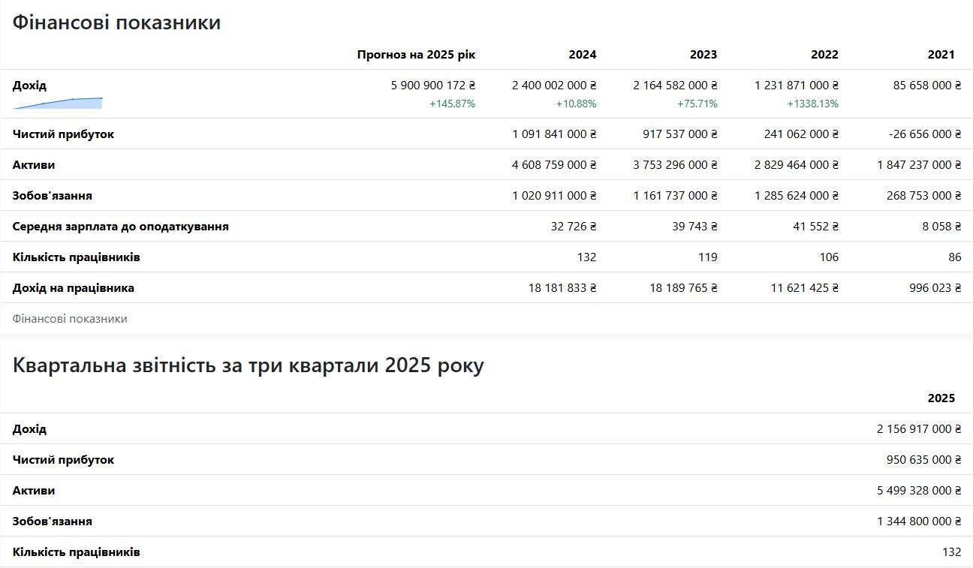Click the income trend sparkline under Дохід

click(58, 103)
